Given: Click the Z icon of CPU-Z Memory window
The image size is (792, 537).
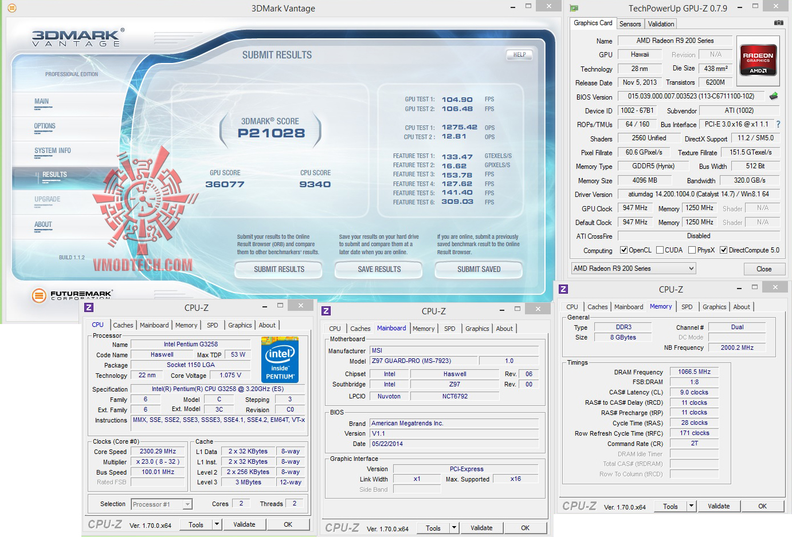Looking at the screenshot, I should coord(563,289).
